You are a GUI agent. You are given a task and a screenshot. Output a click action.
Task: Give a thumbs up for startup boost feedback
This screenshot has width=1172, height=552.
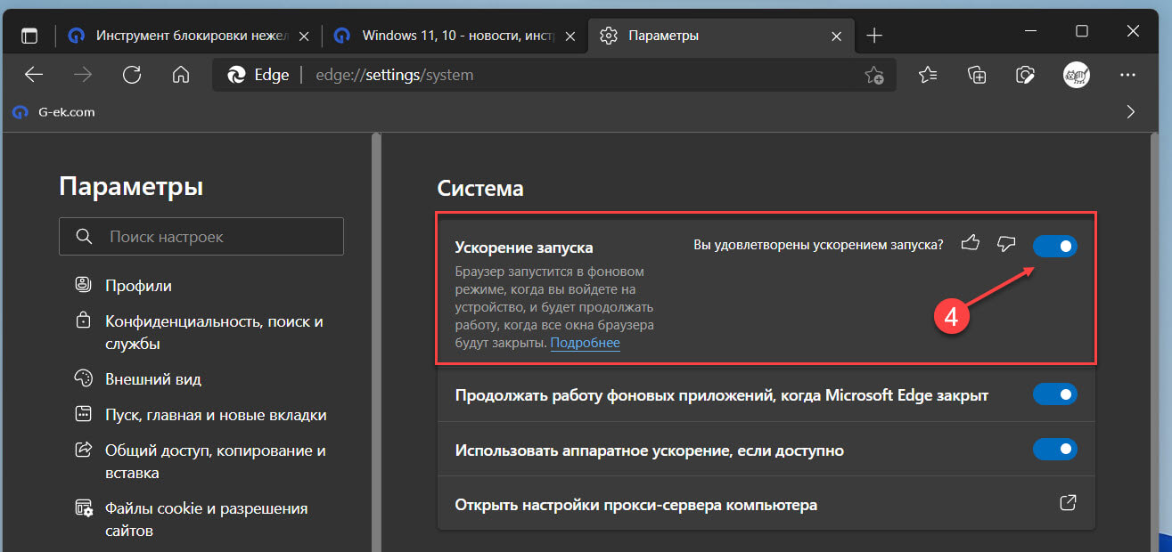(x=970, y=241)
